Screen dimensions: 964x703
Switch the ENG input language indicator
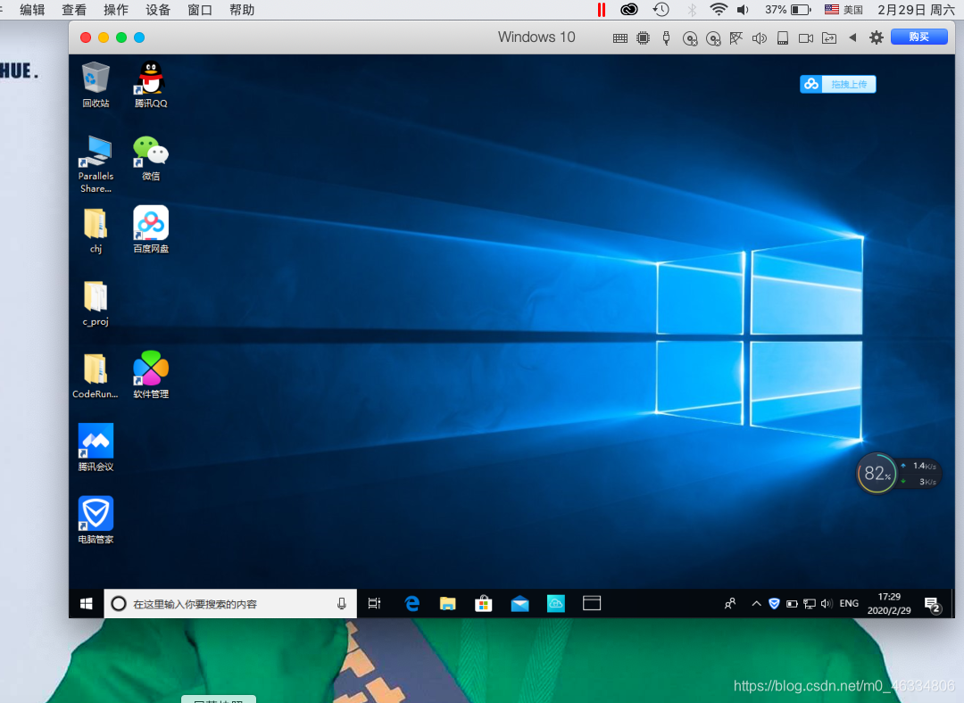point(849,603)
